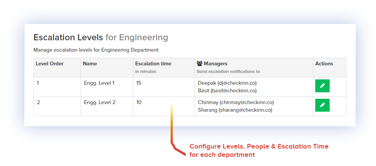Click the Managers group icon in header
The height and width of the screenshot is (166, 376).
[199, 64]
